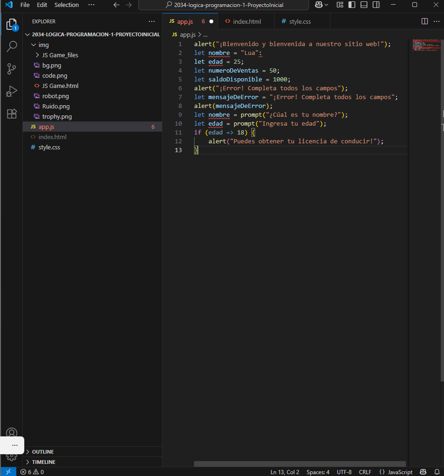
Task: Click mensajeDeError variable on line 7
Action: (233, 97)
